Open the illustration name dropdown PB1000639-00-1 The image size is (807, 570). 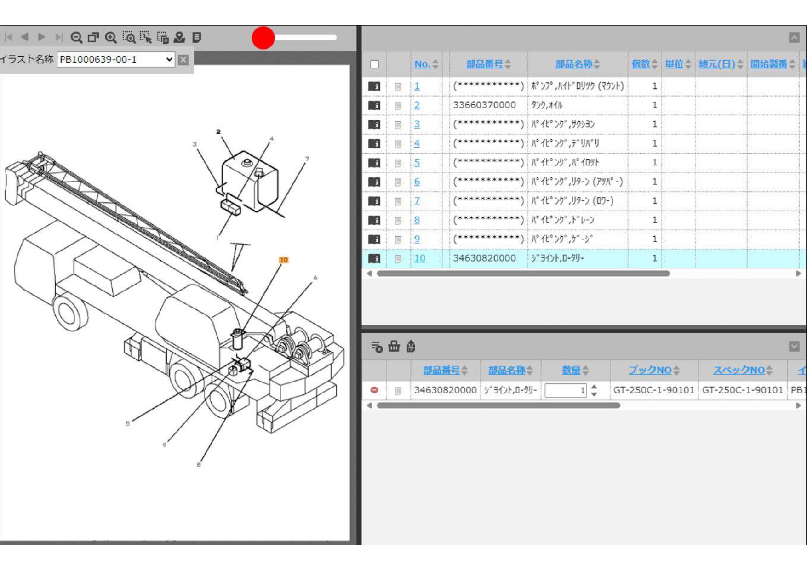coord(116,59)
